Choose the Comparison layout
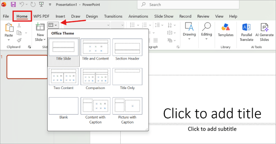 [95, 79]
